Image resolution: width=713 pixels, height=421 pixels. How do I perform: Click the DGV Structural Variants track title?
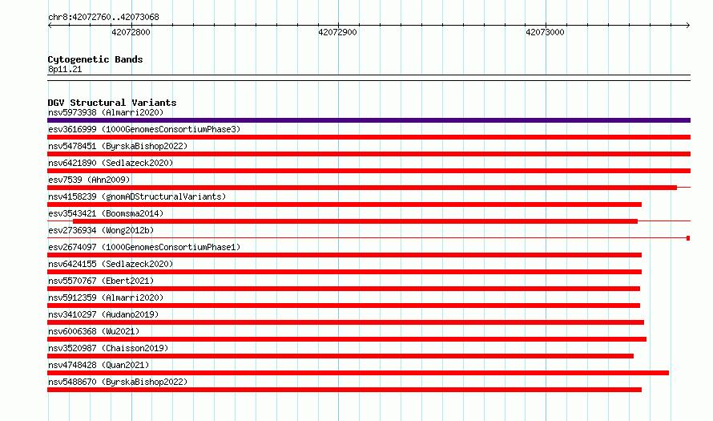[112, 103]
